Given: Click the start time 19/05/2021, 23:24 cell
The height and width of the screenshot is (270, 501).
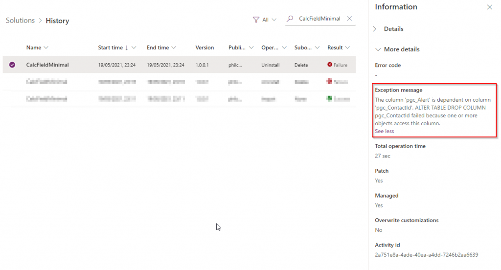Looking at the screenshot, I should pyautogui.click(x=116, y=65).
